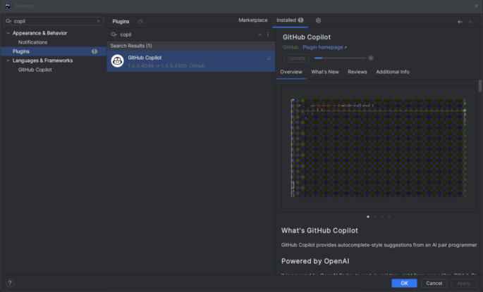Click the GitHub Copilot plugin logo
The height and width of the screenshot is (292, 483).
point(117,61)
